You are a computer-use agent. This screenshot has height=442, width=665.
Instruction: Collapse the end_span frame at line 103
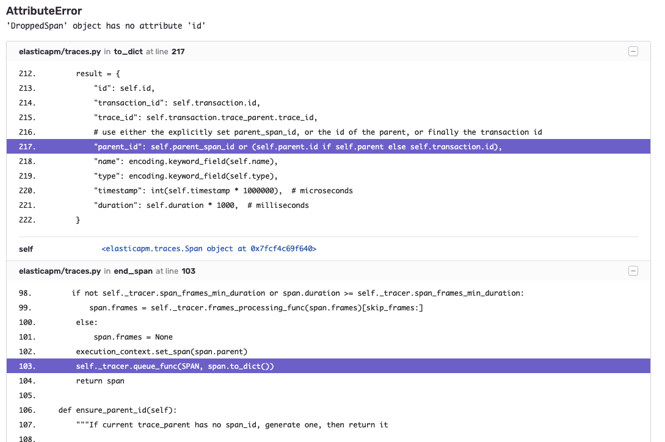tap(633, 271)
